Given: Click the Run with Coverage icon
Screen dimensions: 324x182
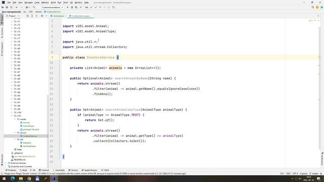Looking at the screenshot, I should coord(76,7).
